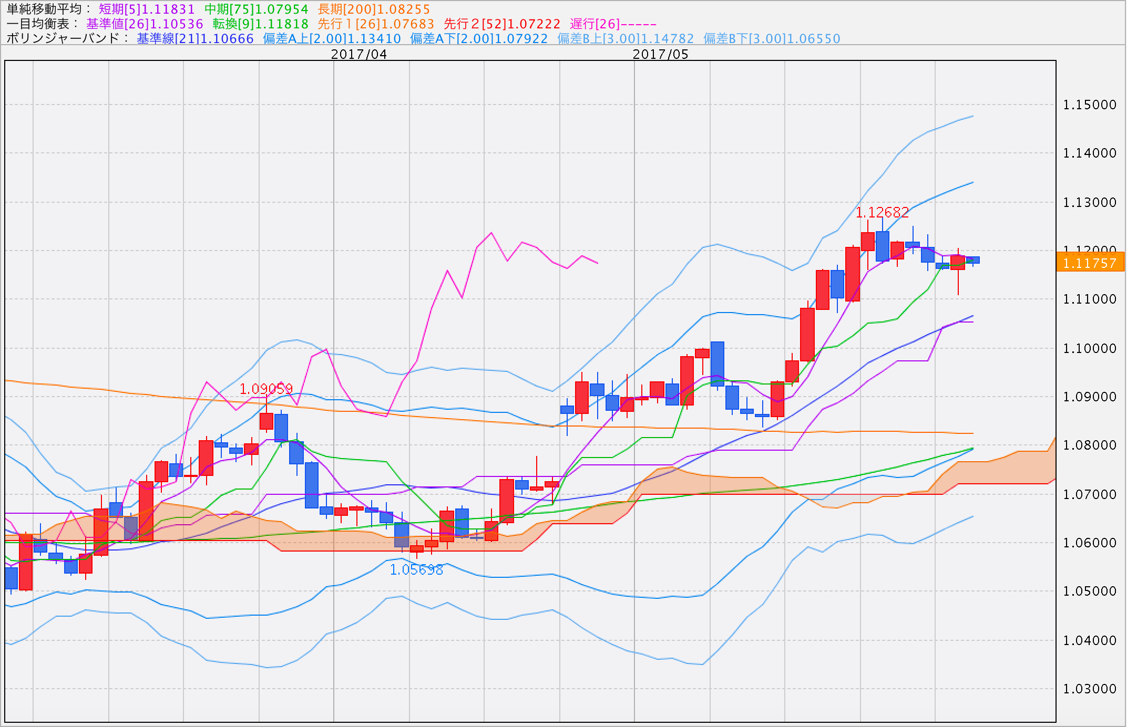This screenshot has height=727, width=1127.
Task: Click the 1.07000 price axis label
Action: click(1090, 494)
